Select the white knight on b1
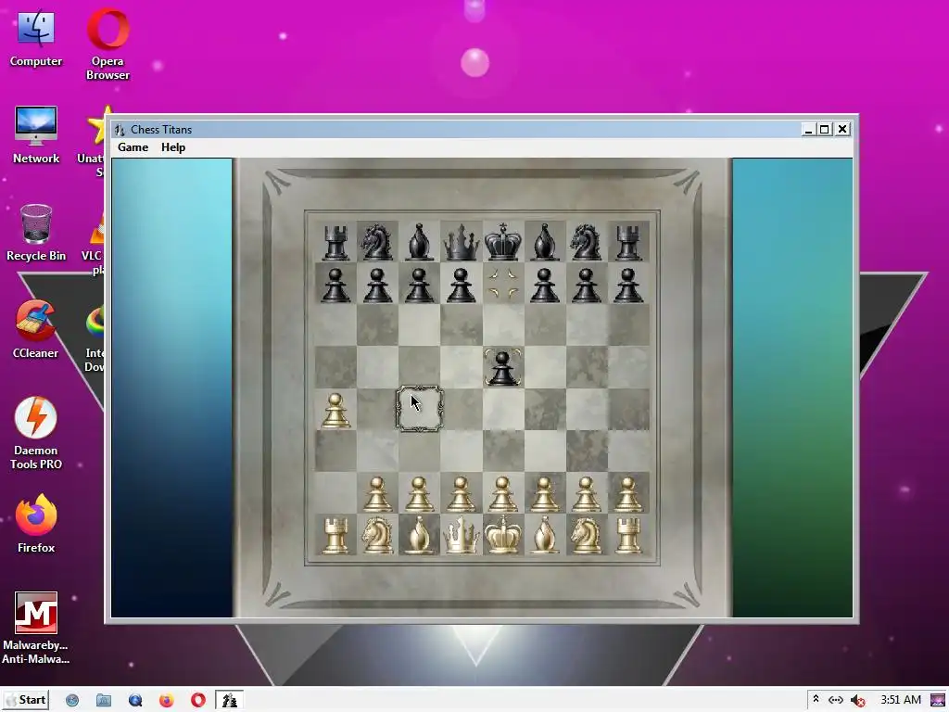 click(377, 535)
